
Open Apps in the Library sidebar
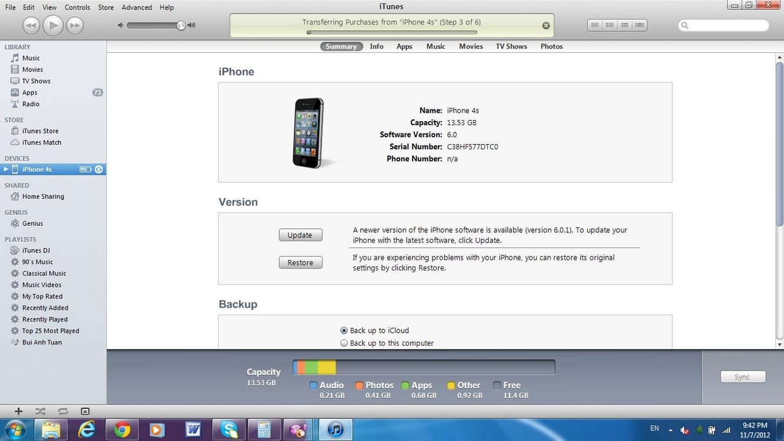pos(29,92)
